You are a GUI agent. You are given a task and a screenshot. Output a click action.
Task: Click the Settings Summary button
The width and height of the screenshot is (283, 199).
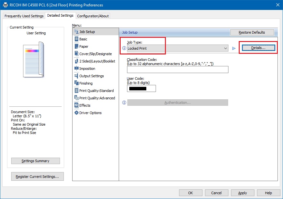pos(35,161)
